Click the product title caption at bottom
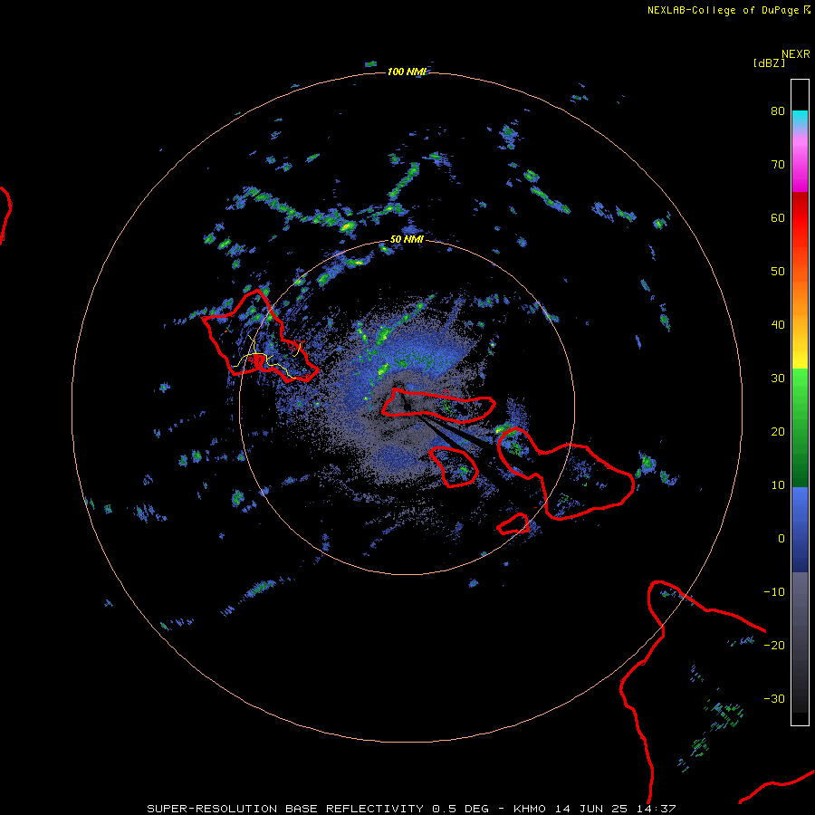The image size is (815, 815). coord(411,809)
